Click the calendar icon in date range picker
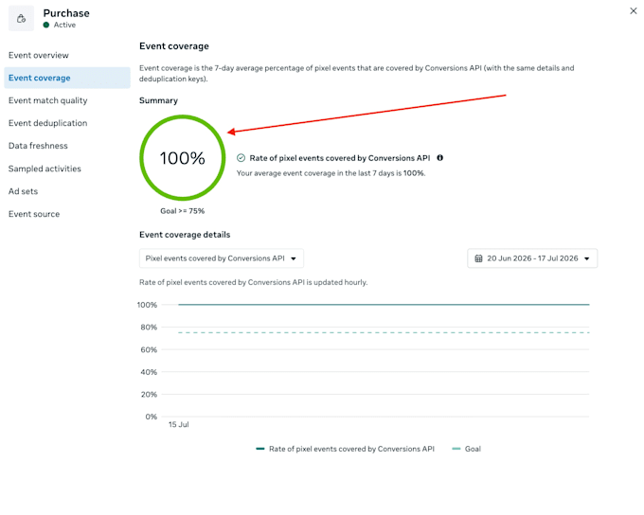Image resolution: width=644 pixels, height=515 pixels. point(478,258)
